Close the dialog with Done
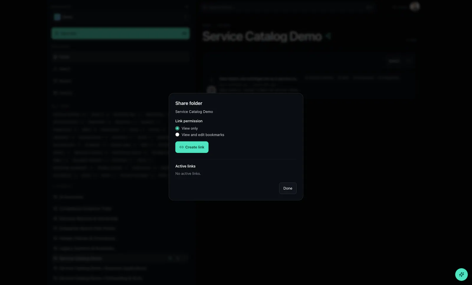Screen dimensions: 472x285 [288, 188]
